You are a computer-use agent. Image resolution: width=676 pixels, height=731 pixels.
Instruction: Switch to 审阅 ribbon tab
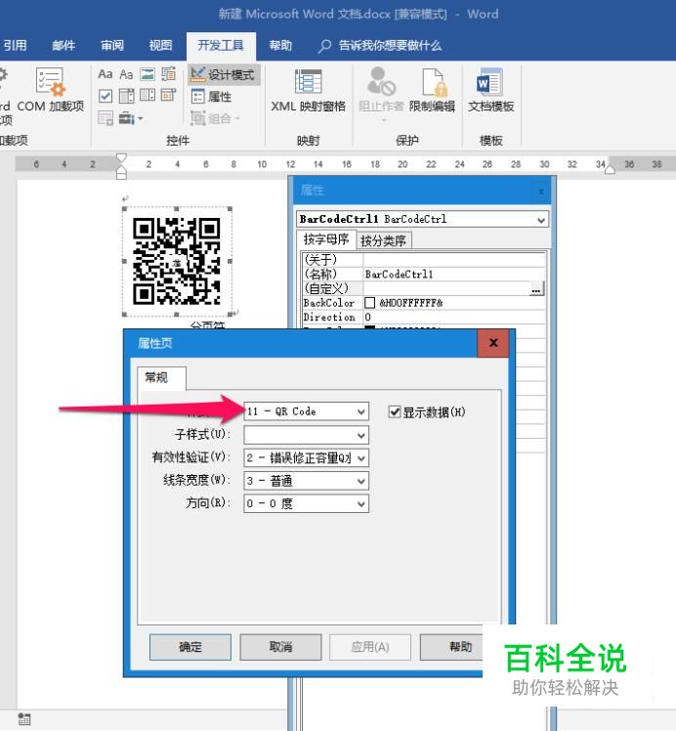click(x=112, y=46)
